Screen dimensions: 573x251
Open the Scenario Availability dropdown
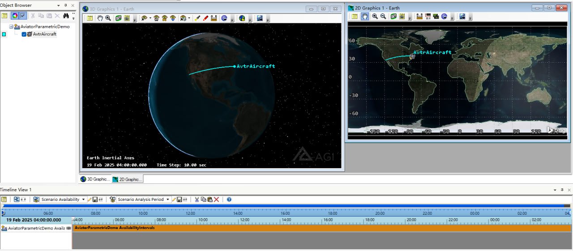[x=83, y=200]
